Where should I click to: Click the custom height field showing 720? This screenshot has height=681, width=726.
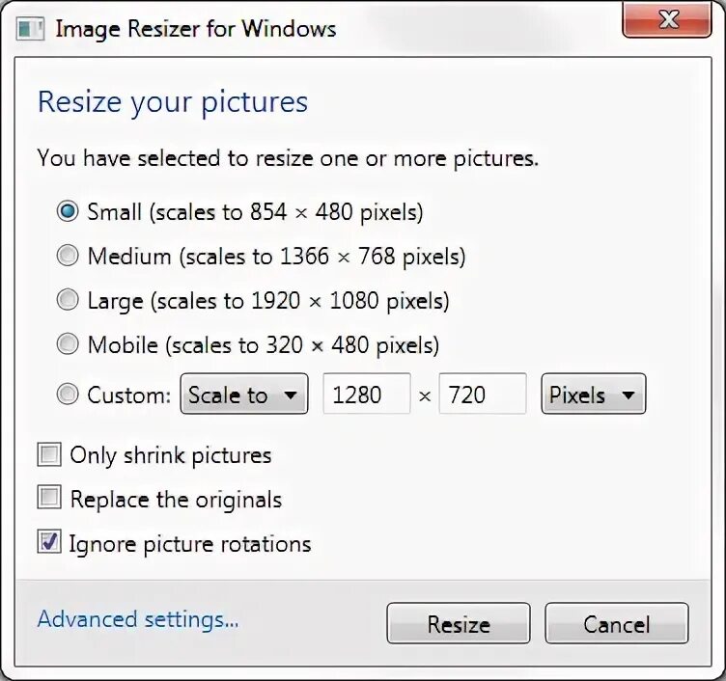pos(483,394)
